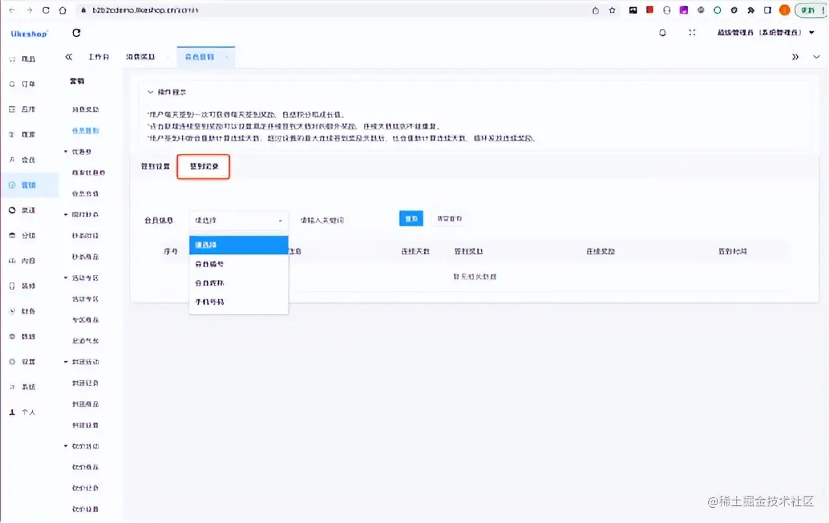
Task: Open 砍价设置 in the submenu
Action: tap(85, 509)
